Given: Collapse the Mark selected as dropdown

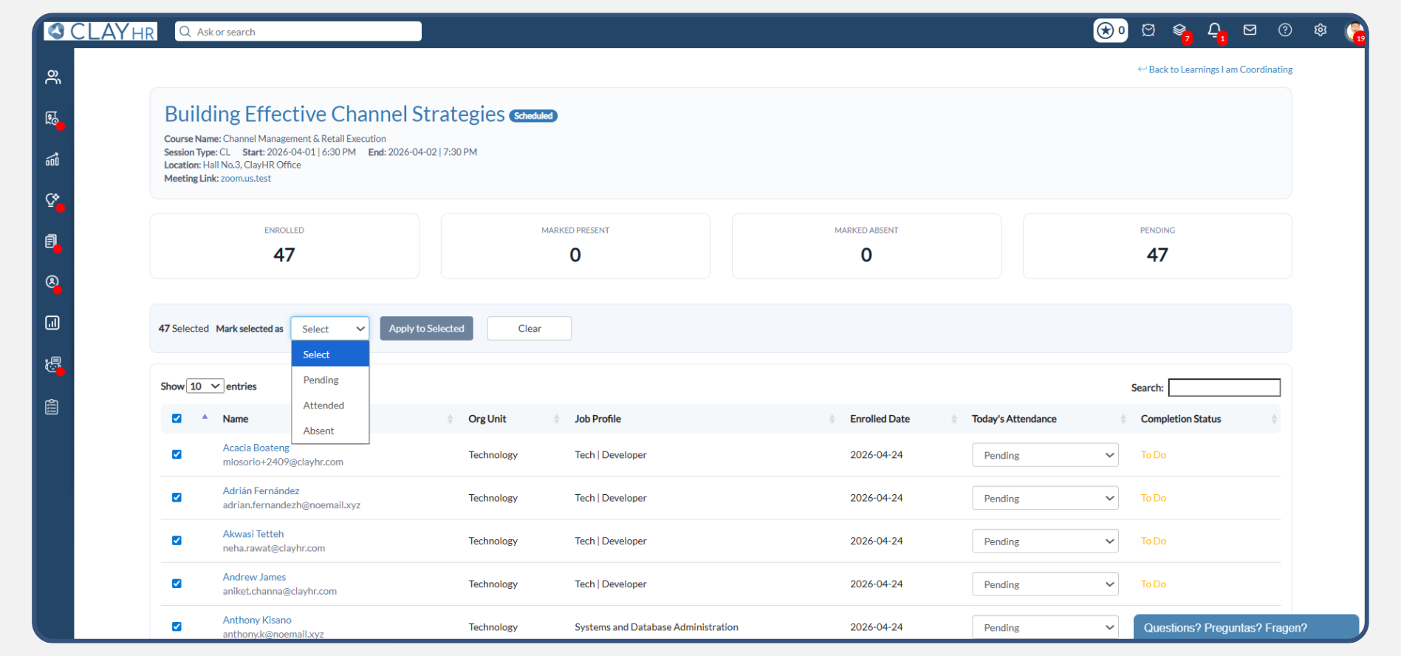Looking at the screenshot, I should [x=330, y=329].
